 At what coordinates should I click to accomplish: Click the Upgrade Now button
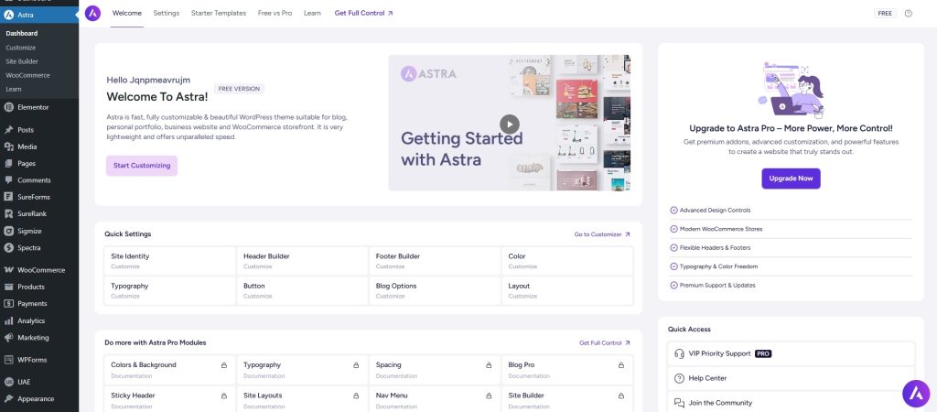[791, 179]
